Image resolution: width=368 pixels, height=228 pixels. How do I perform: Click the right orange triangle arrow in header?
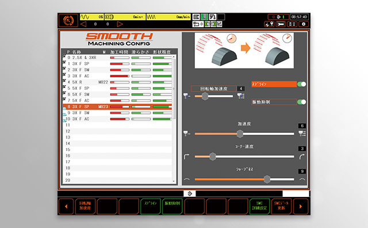point(120,24)
